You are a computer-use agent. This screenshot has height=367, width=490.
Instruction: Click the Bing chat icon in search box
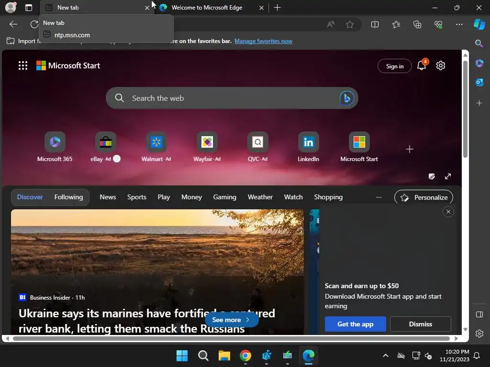click(x=346, y=98)
